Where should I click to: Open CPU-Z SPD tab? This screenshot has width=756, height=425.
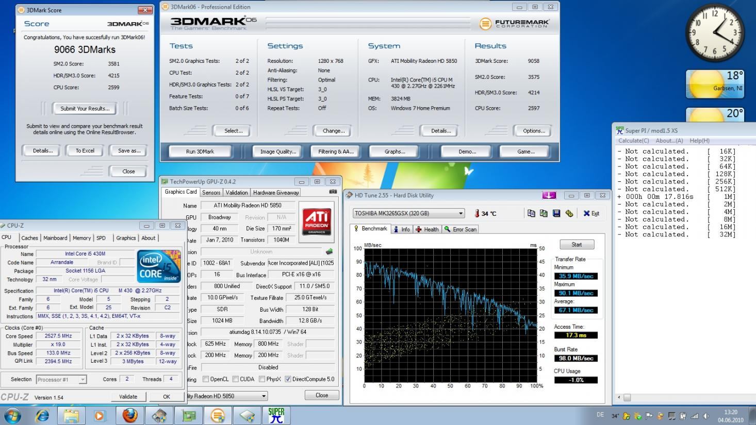(101, 238)
